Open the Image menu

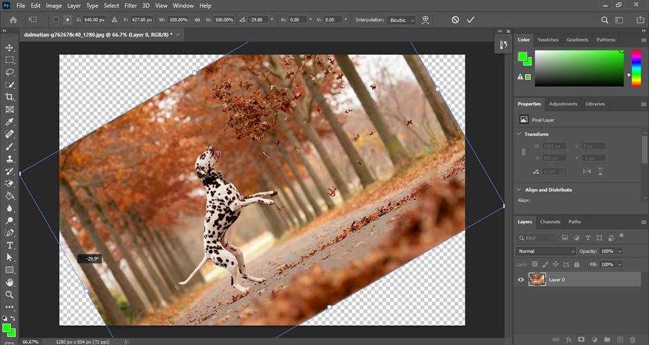pyautogui.click(x=53, y=6)
